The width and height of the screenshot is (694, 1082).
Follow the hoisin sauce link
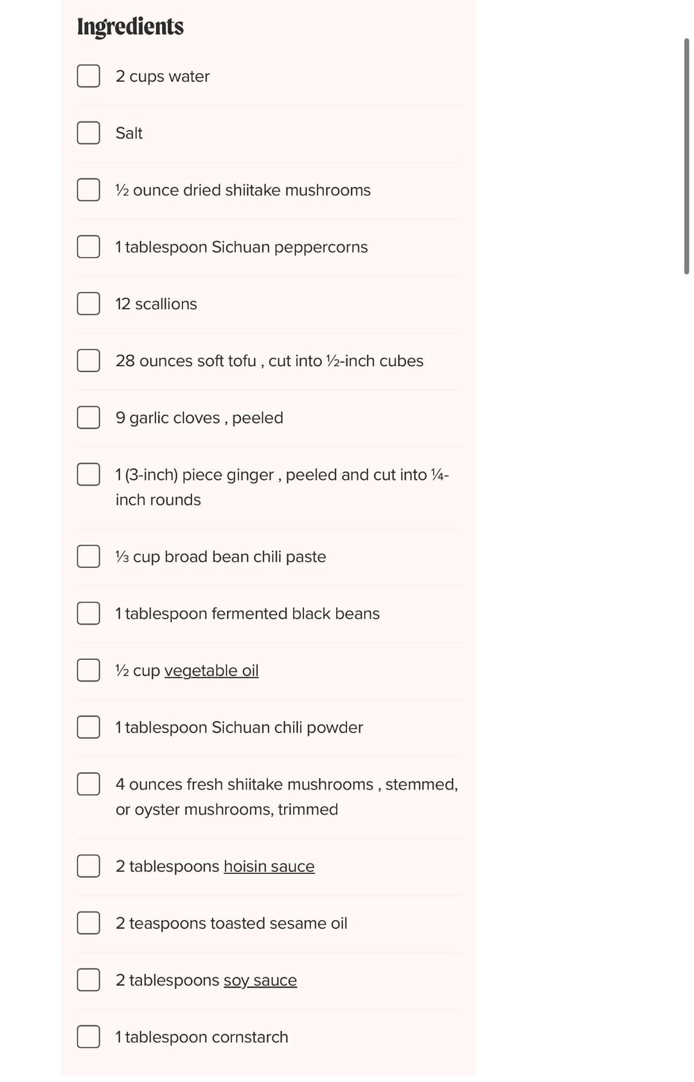tap(269, 867)
